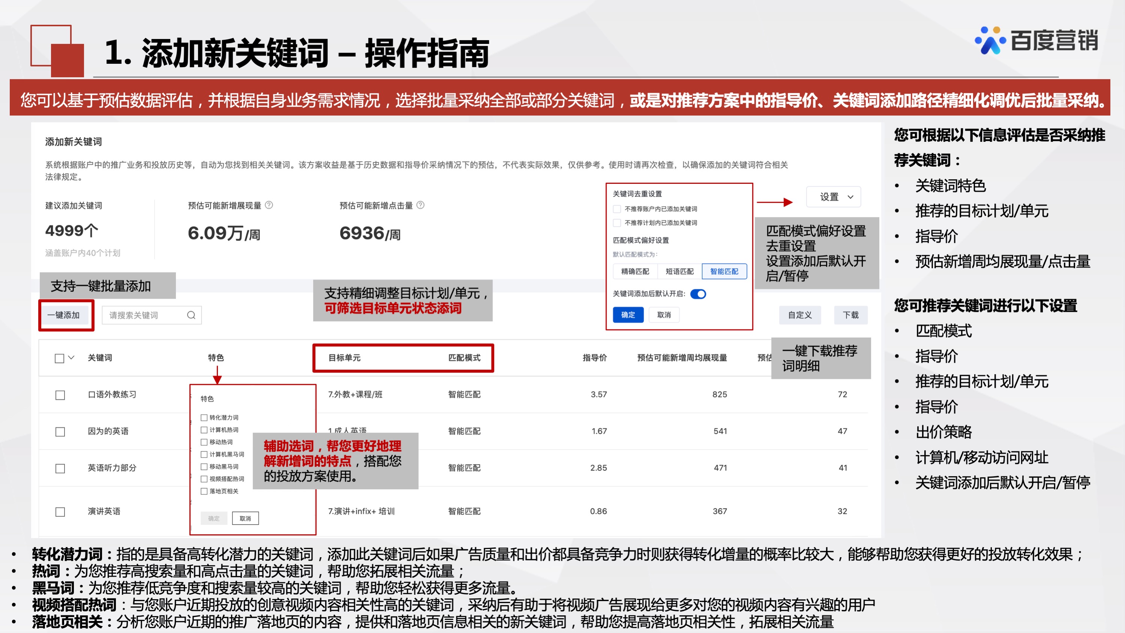Viewport: 1125px width, 633px height.
Task: Enable 不推荐账户内已添加关键词 option
Action: 618,209
